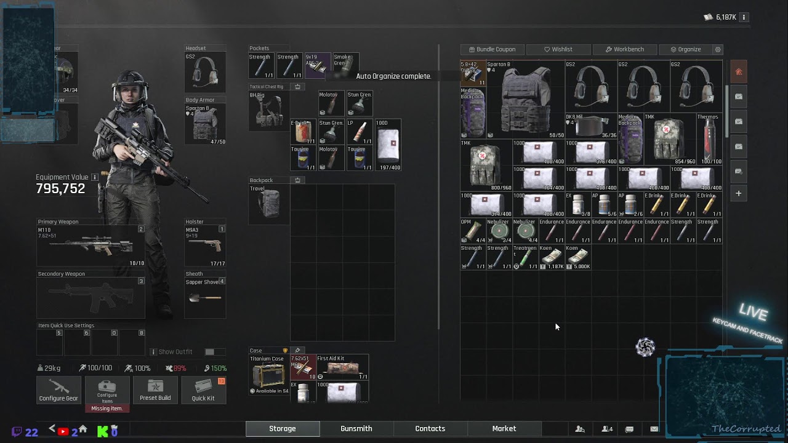Select the Travel backpack item
The image size is (788, 443).
pos(269,204)
